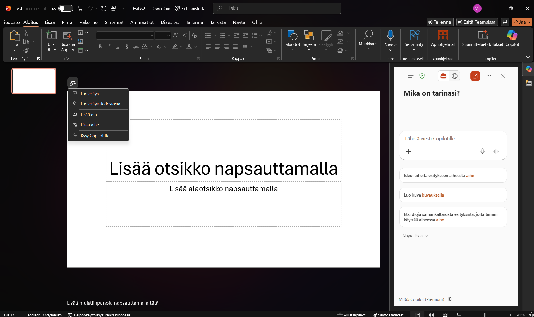Click the zoom slider in status bar
534x317 pixels.
click(485, 315)
